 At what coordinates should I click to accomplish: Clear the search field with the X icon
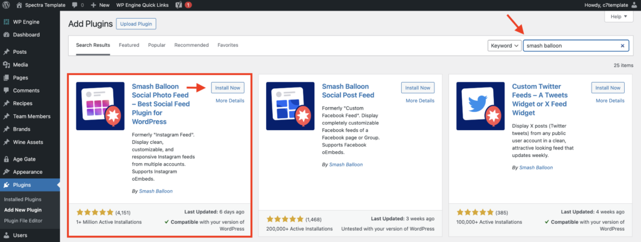pyautogui.click(x=622, y=46)
